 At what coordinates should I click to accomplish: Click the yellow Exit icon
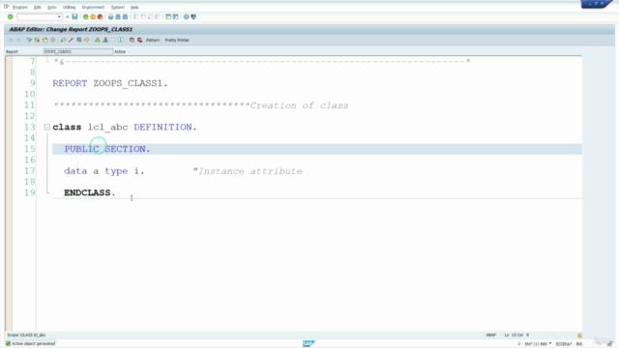[93, 17]
